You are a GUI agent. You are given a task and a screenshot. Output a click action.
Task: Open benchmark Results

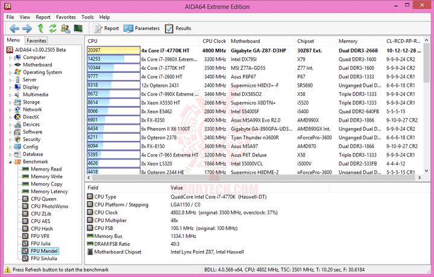click(178, 28)
